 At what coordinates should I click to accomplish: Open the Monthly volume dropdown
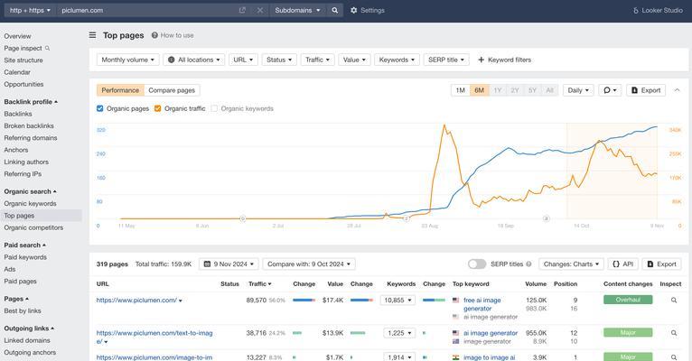click(128, 60)
